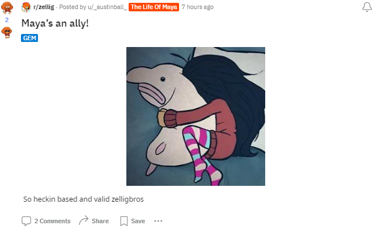Viewport: 374px width, 234px height.
Task: Click the Save text button
Action: (138, 221)
